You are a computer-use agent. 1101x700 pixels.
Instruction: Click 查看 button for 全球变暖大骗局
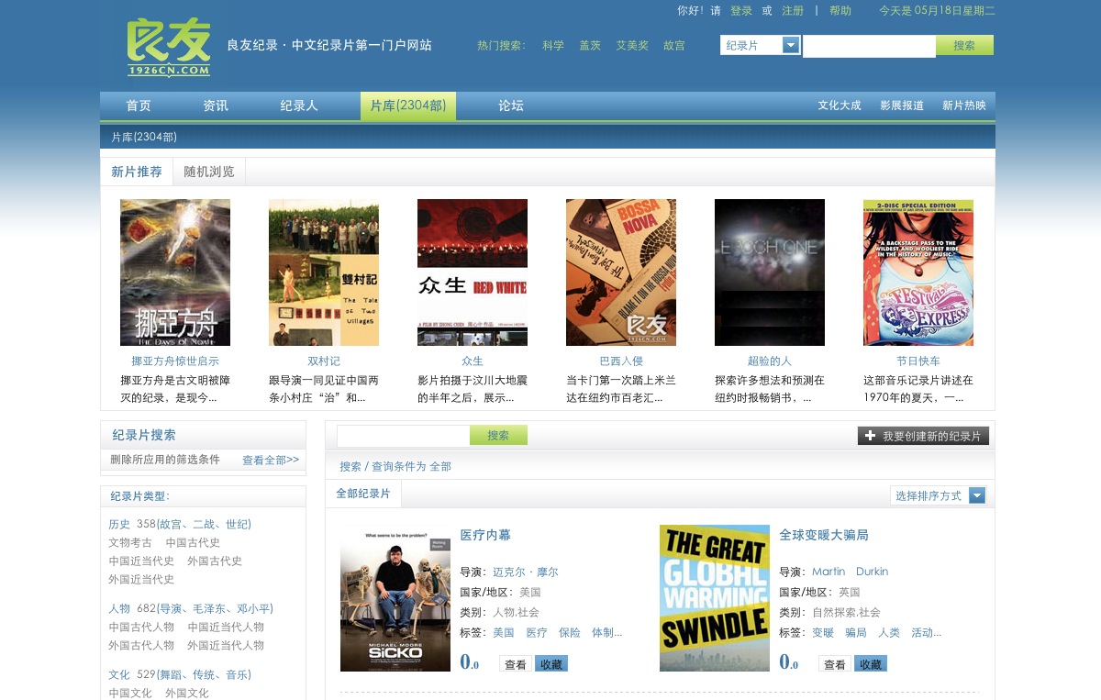(834, 664)
